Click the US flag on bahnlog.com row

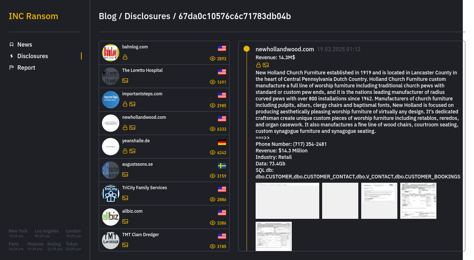point(222,48)
